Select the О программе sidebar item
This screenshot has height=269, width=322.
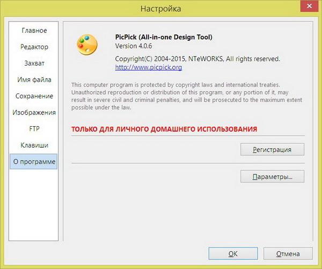[34, 162]
